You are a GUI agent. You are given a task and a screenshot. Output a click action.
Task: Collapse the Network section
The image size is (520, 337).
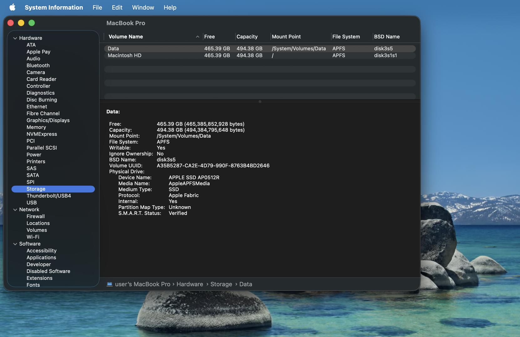[15, 210]
